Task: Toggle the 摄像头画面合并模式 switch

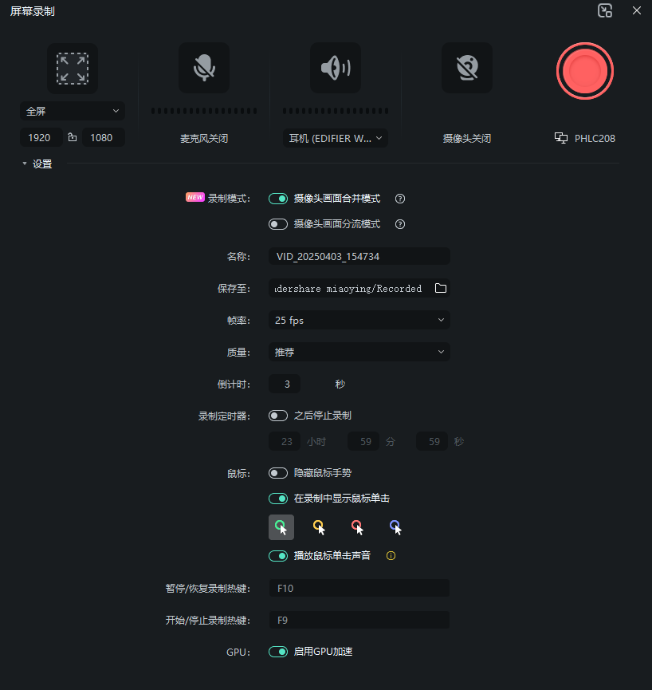Action: pyautogui.click(x=278, y=199)
